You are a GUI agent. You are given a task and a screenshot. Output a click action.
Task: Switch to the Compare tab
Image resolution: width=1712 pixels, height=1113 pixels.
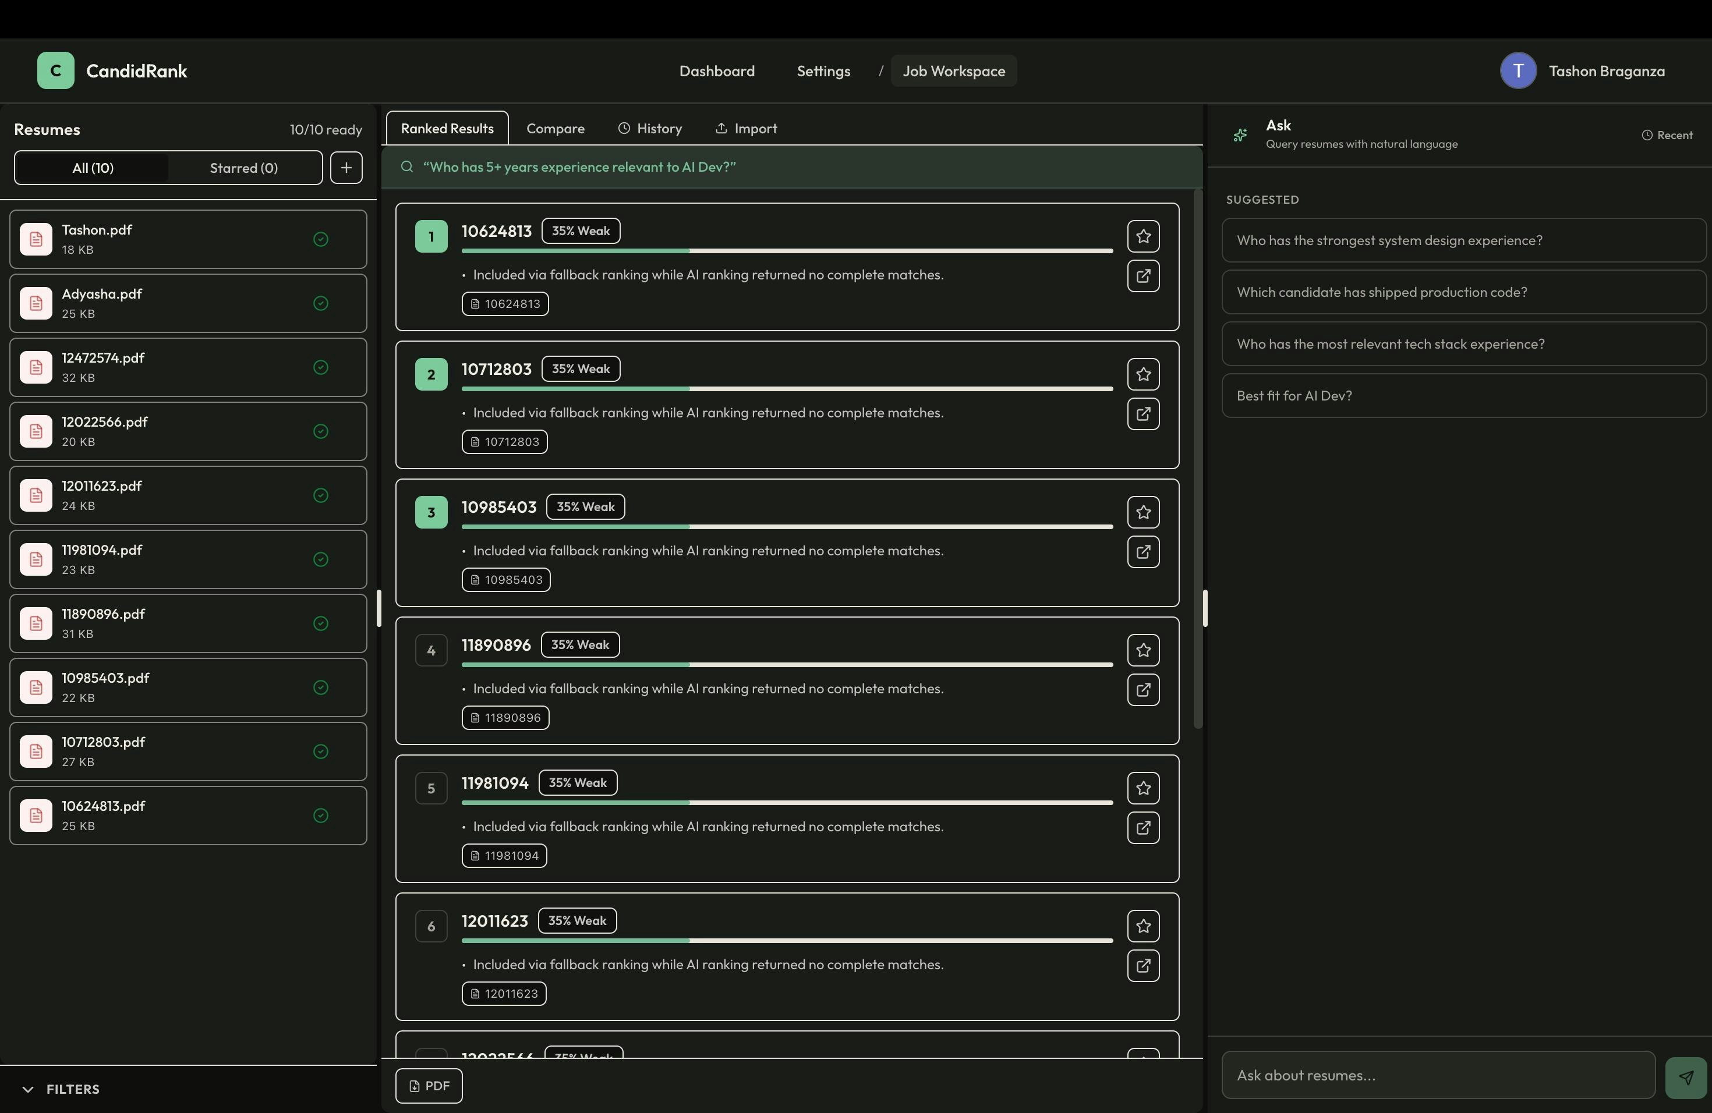pyautogui.click(x=554, y=128)
